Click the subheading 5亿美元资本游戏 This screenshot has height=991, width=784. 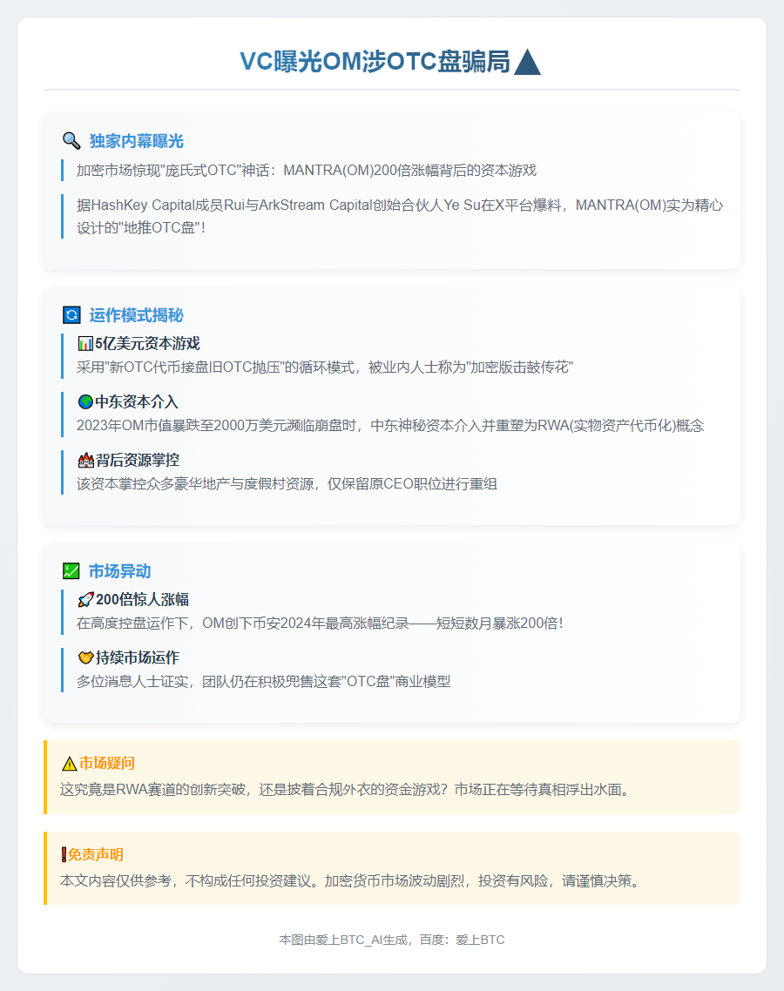(x=147, y=343)
